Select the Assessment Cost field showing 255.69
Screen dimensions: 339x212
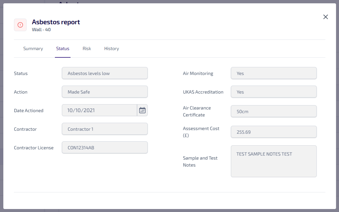point(273,132)
